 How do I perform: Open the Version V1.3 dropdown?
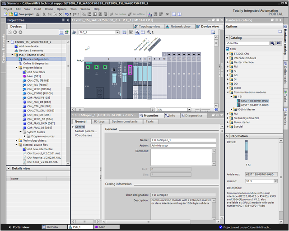(275, 181)
